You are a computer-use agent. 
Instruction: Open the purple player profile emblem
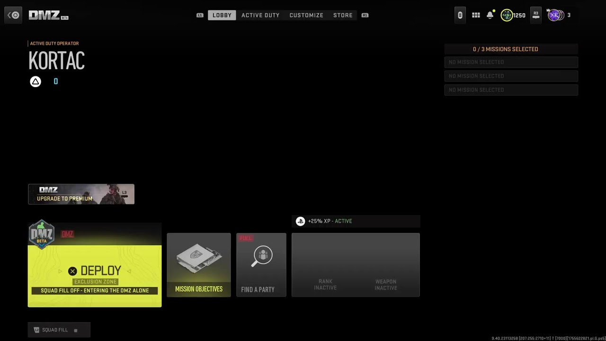click(x=554, y=15)
